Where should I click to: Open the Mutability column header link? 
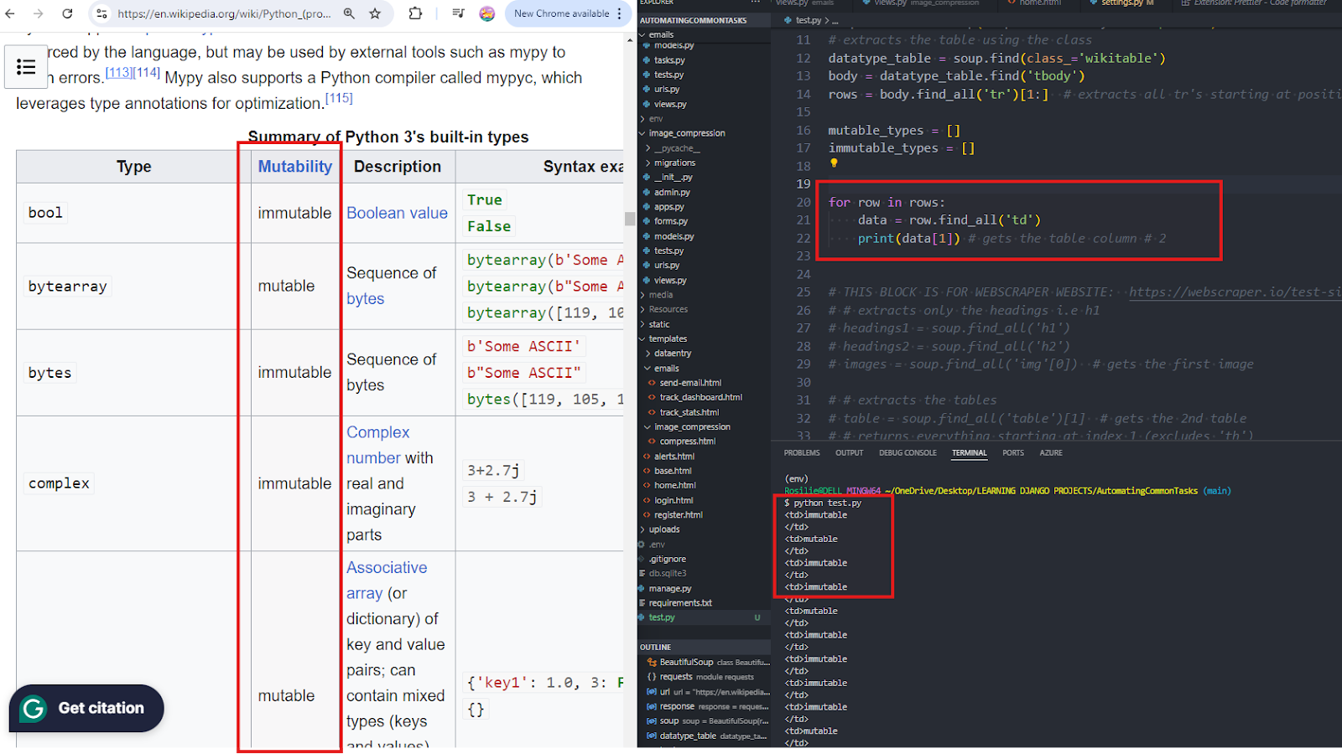pos(295,167)
